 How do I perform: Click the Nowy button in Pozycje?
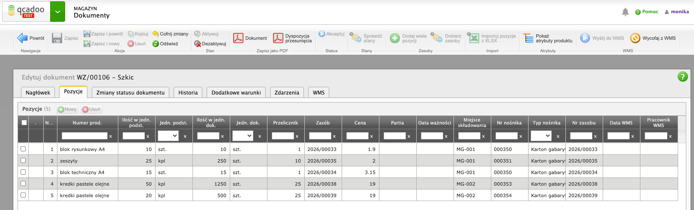[67, 109]
